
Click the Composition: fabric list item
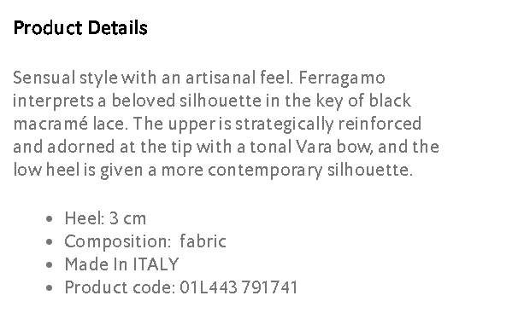(145, 241)
